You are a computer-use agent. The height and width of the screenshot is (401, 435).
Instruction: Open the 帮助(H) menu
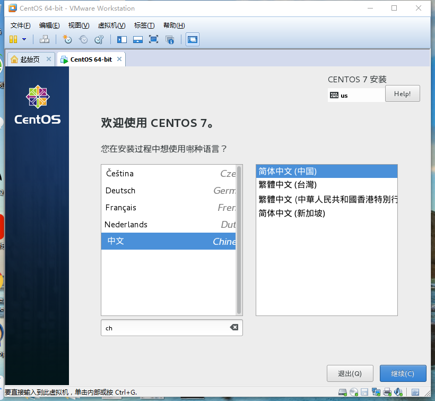tap(174, 25)
